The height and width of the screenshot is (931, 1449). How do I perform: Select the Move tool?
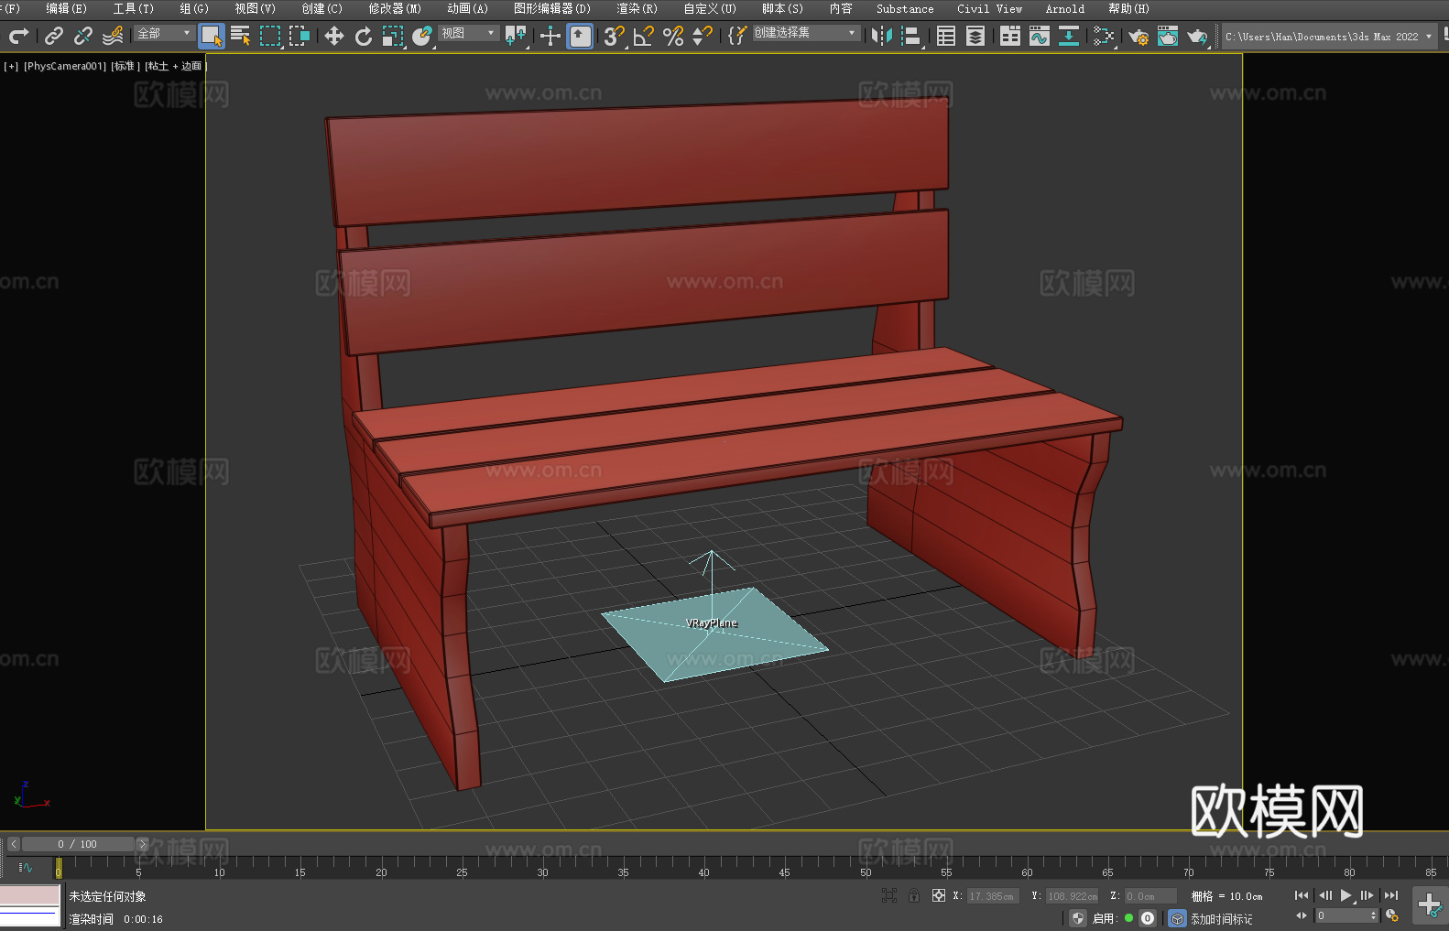click(x=334, y=36)
